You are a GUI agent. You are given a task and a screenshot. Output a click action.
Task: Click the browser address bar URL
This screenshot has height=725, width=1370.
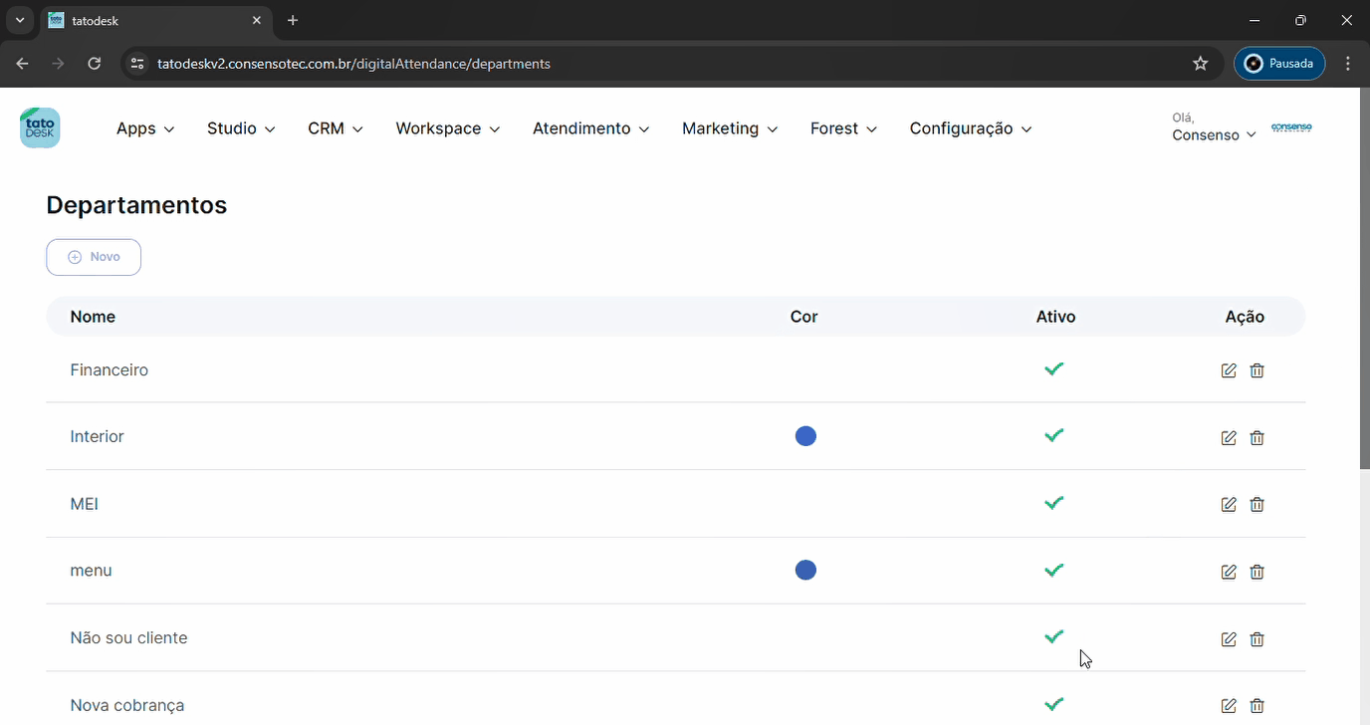353,64
